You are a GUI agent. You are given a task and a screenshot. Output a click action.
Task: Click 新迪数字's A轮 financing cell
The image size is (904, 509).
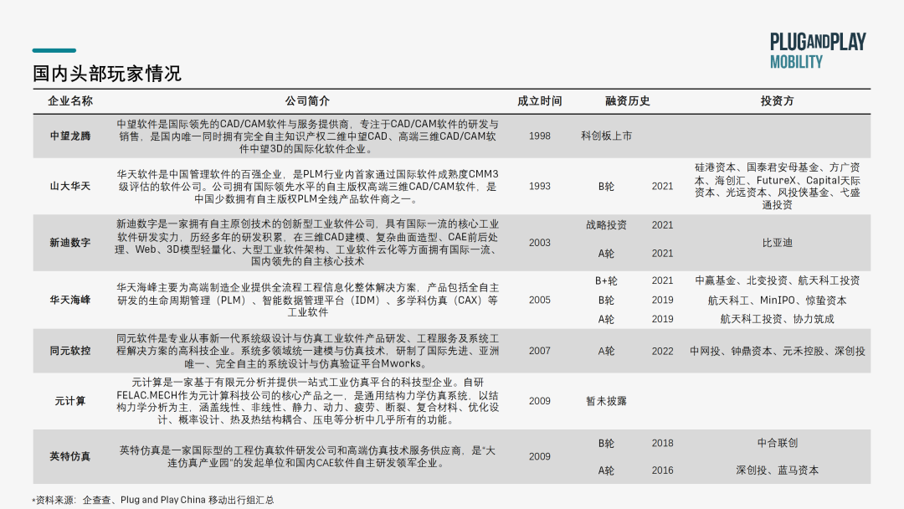606,253
